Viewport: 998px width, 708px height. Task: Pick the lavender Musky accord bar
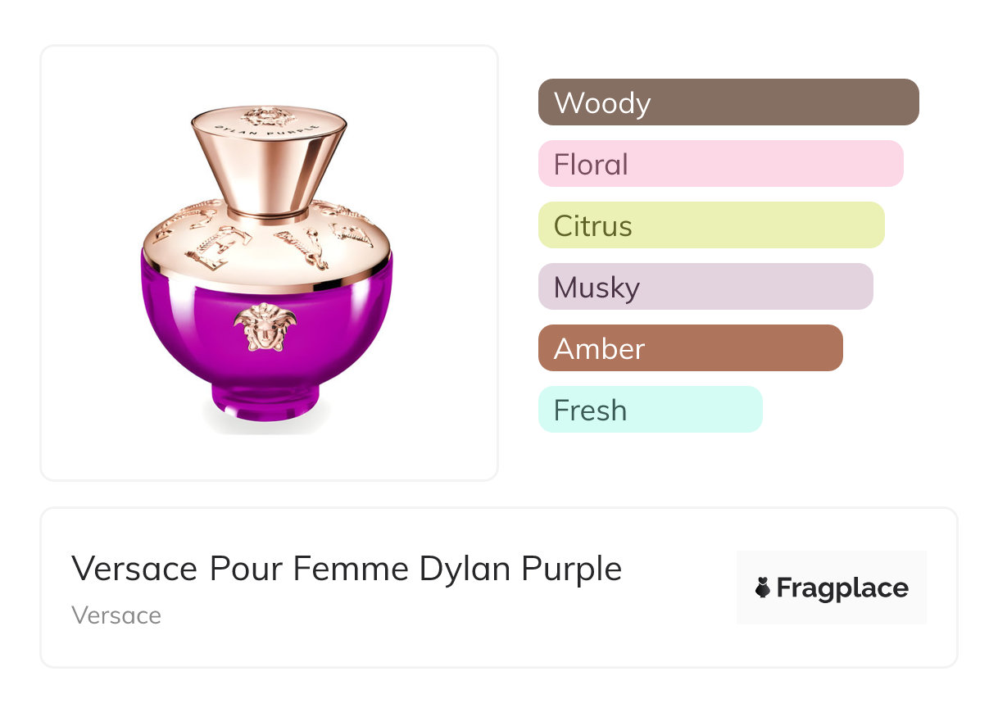click(x=705, y=287)
